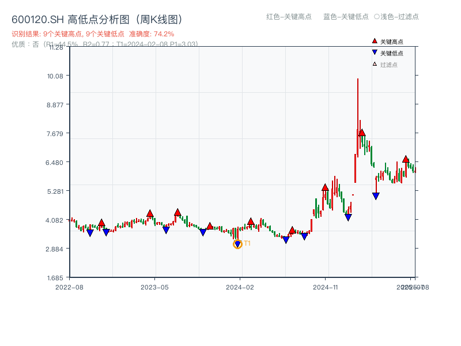This screenshot has width=461, height=346.
Task: Click the 8.877 price axis label
Action: pyautogui.click(x=55, y=105)
